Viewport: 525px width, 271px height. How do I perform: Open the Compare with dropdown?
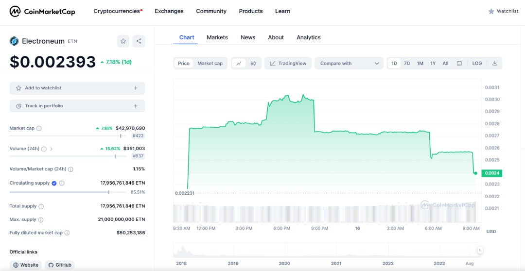point(350,63)
